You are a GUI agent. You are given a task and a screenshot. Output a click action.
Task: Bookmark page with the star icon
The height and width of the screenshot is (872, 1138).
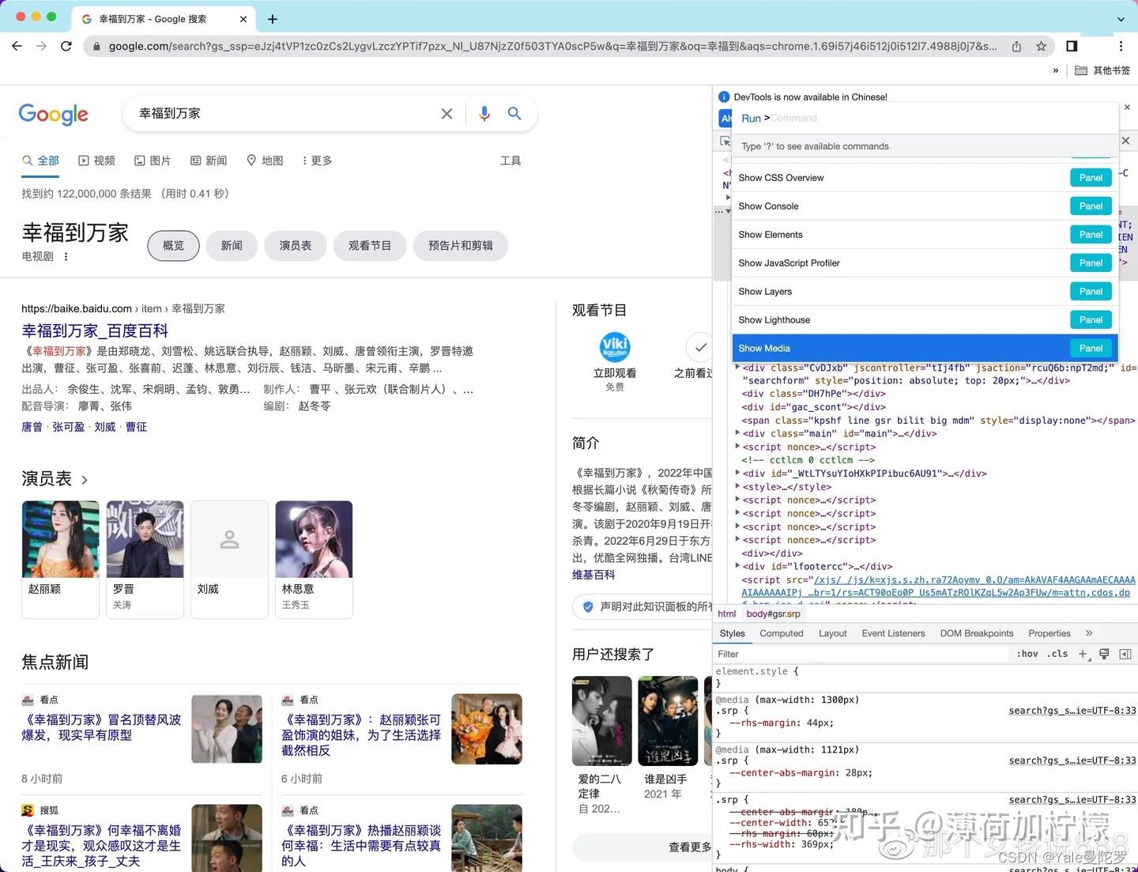pyautogui.click(x=1042, y=47)
